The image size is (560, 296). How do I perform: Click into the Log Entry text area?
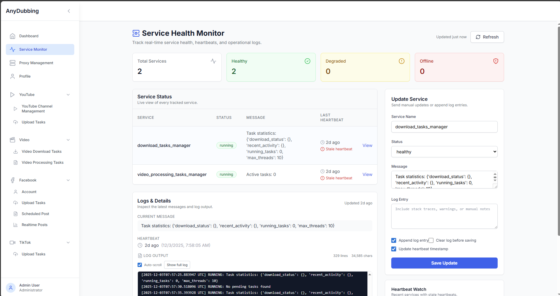[x=444, y=216]
